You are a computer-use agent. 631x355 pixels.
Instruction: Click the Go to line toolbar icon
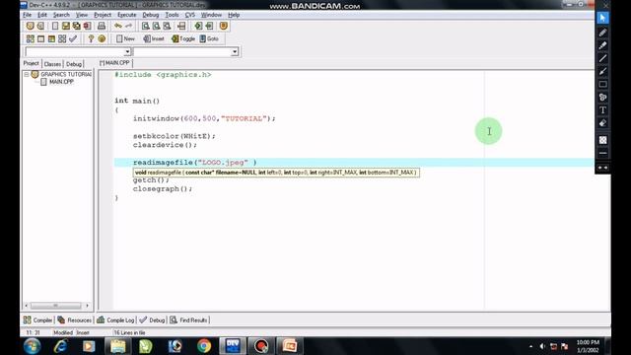coord(181,27)
